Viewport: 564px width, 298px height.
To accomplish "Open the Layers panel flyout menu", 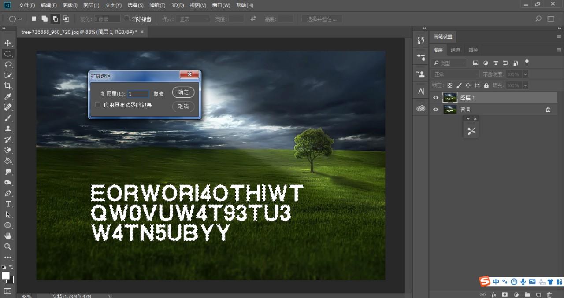I will [559, 50].
